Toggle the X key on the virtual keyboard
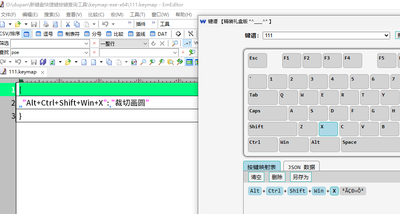The image size is (400, 214). pos(328,129)
